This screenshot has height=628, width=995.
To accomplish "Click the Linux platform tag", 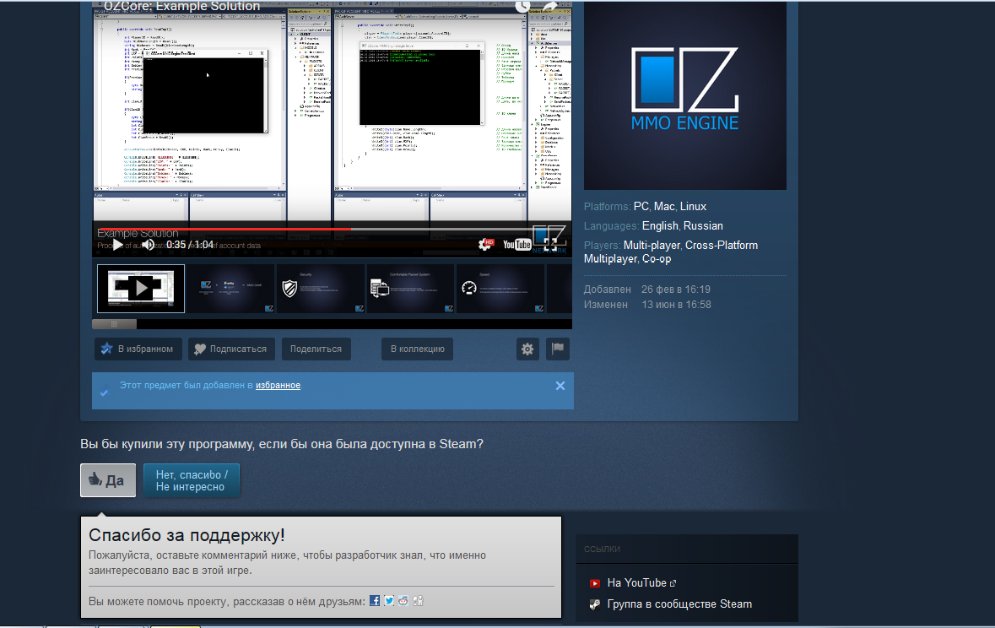I will click(693, 206).
